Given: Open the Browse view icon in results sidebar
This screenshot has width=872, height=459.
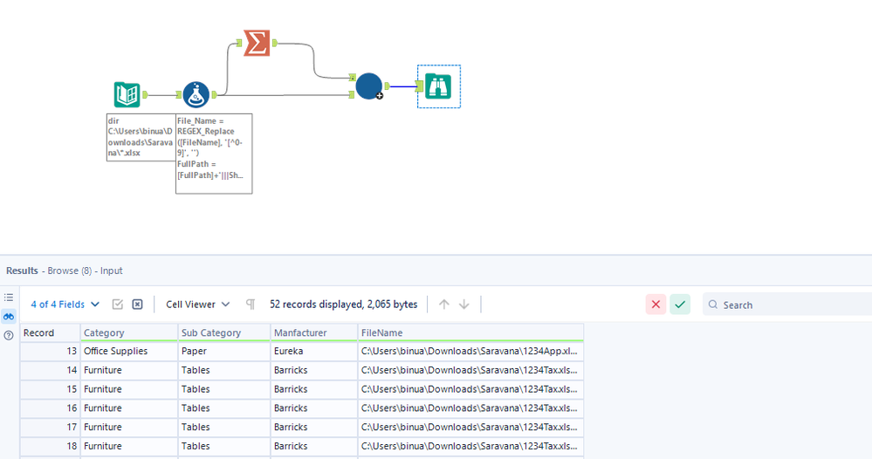Looking at the screenshot, I should tap(9, 316).
